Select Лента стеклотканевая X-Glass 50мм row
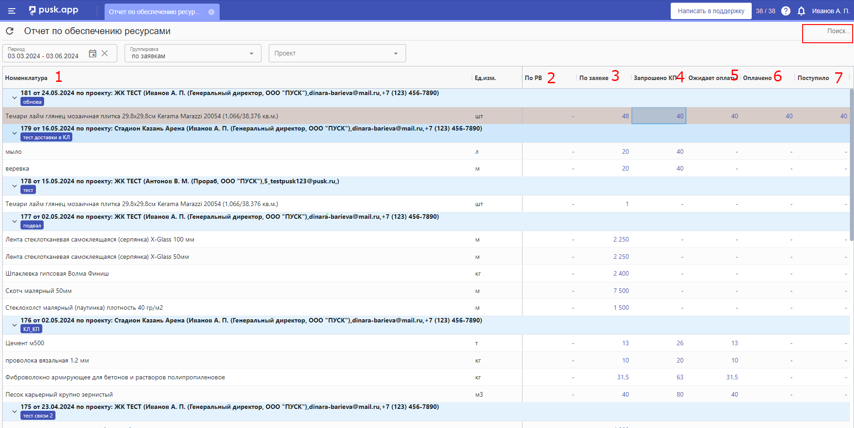 [x=426, y=257]
